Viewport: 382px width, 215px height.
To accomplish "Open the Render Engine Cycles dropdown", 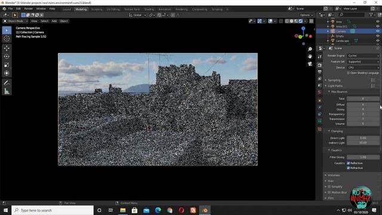I will [363, 56].
